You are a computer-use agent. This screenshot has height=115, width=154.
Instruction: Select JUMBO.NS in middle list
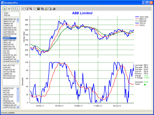point(8,74)
